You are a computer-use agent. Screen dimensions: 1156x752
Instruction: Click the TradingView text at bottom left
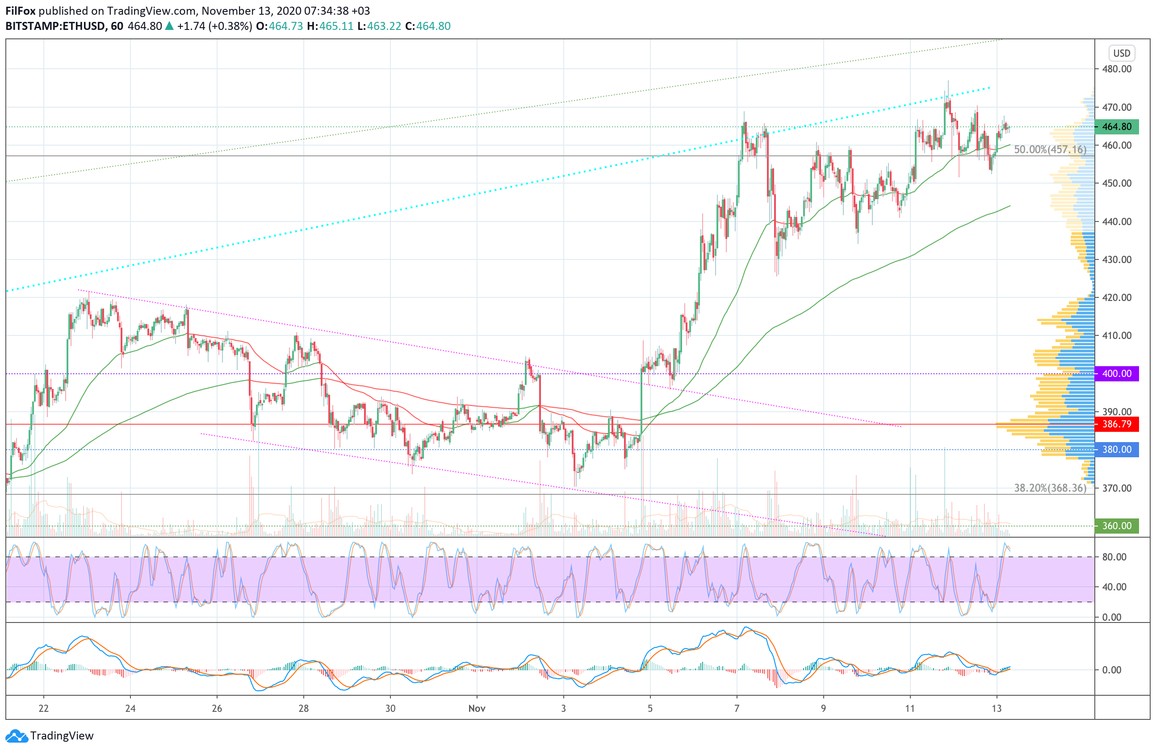pyautogui.click(x=62, y=736)
